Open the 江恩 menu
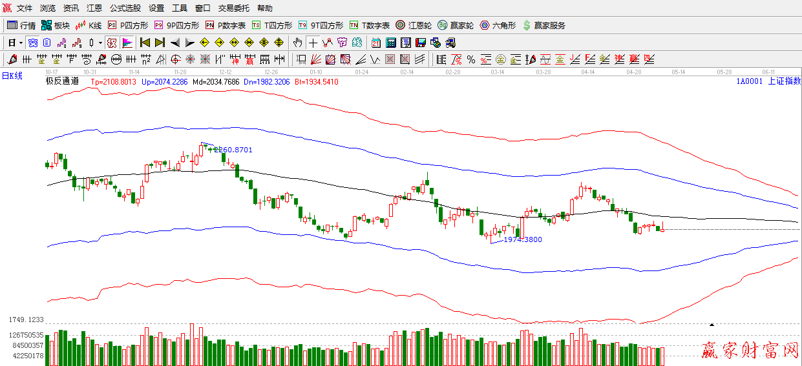802x366 pixels. [x=94, y=8]
